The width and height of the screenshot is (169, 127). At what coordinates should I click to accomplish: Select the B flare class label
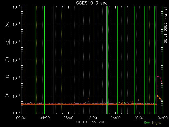7,78
